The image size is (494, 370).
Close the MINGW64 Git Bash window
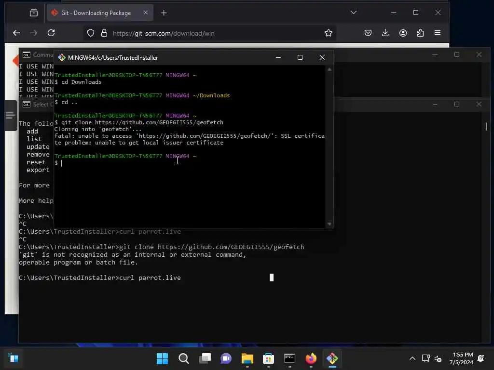(x=322, y=58)
